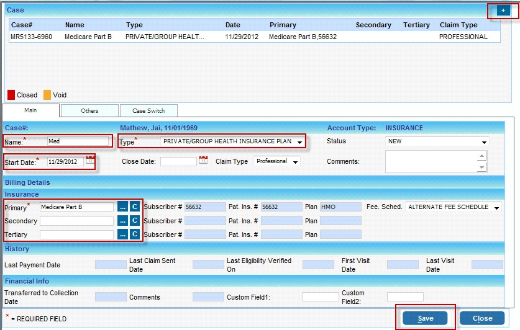Save the case details
520x330 pixels.
tap(425, 318)
